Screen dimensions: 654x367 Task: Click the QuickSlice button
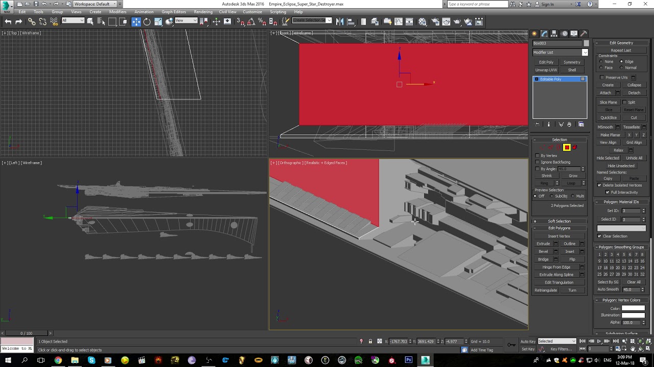[608, 117]
